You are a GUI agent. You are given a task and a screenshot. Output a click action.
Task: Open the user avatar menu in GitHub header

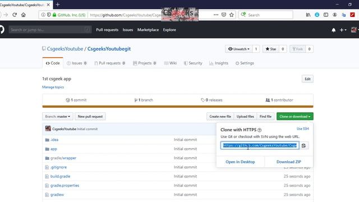355,30
